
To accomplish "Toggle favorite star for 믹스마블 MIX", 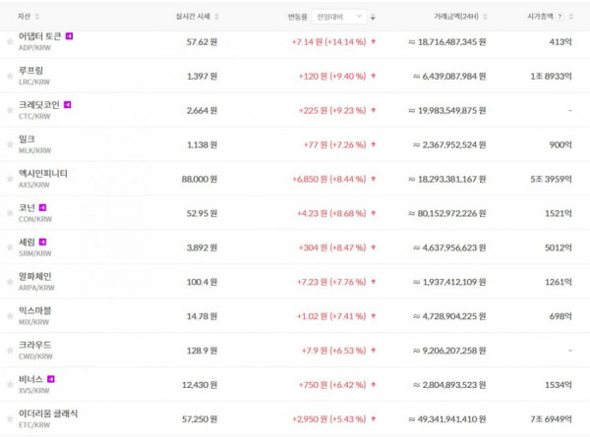I will [x=10, y=316].
